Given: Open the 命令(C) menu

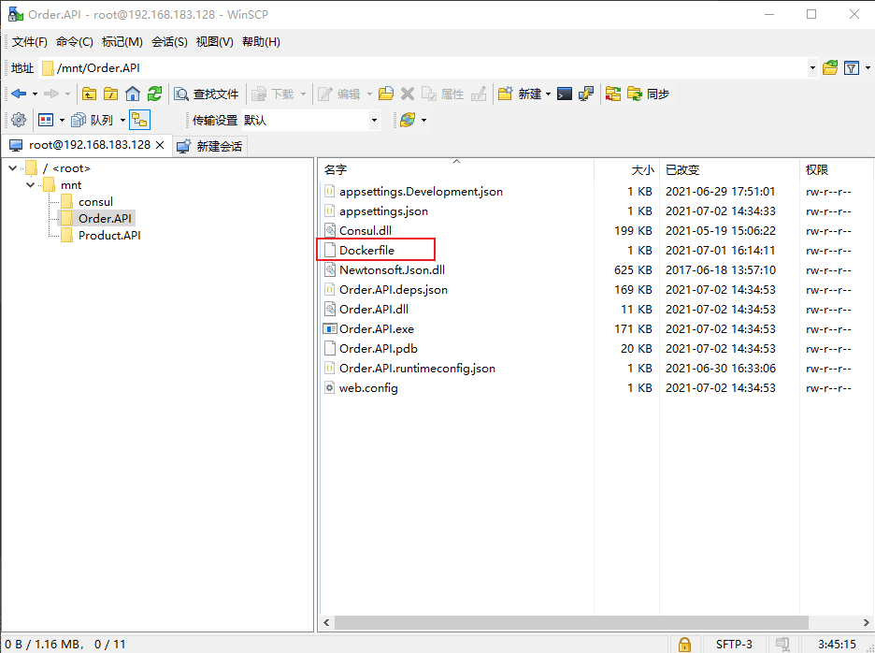Looking at the screenshot, I should [74, 42].
